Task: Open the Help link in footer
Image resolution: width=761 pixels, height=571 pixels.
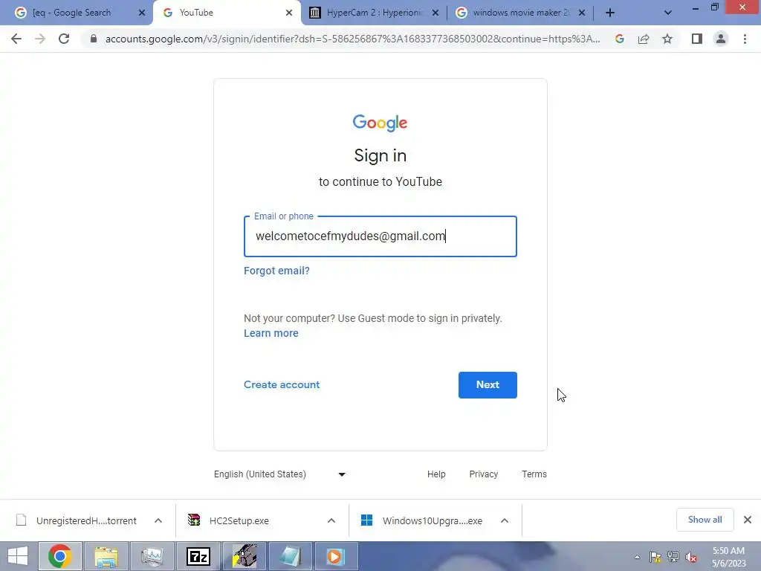Action: (x=435, y=474)
